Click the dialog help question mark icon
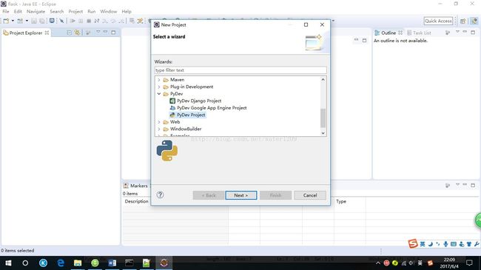Screen dimensions: 481x270 [160, 195]
